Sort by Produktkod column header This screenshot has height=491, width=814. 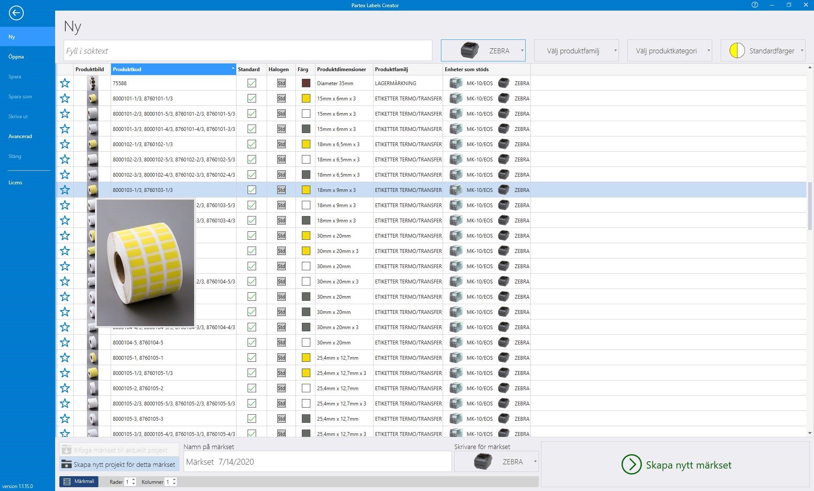tap(173, 69)
